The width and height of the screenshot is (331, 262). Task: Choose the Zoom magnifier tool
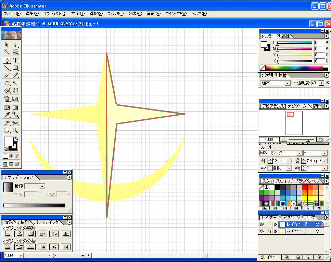point(16,130)
